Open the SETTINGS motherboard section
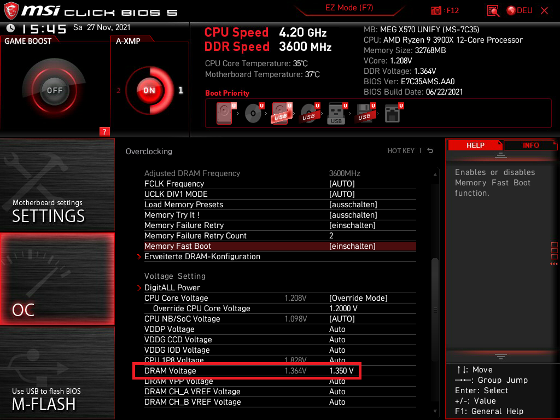This screenshot has width=560, height=420. click(57, 185)
